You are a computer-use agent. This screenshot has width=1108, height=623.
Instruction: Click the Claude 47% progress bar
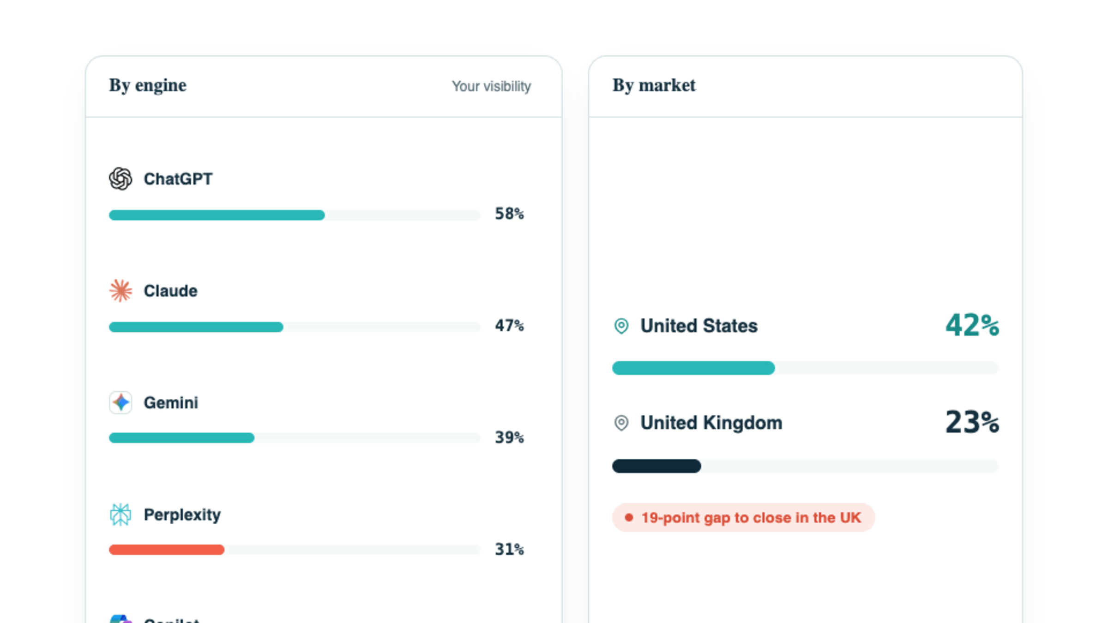295,327
